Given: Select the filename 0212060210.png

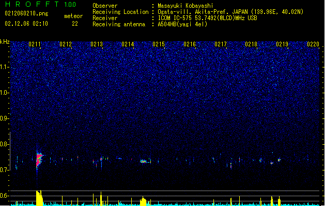Looking at the screenshot, I should pos(26,13).
